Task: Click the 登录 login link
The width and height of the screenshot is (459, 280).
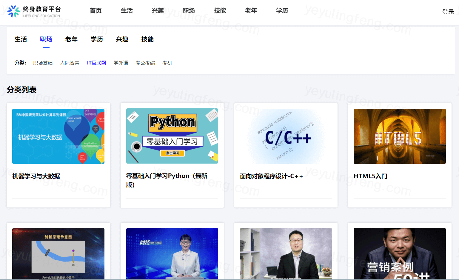Action: pyautogui.click(x=448, y=12)
